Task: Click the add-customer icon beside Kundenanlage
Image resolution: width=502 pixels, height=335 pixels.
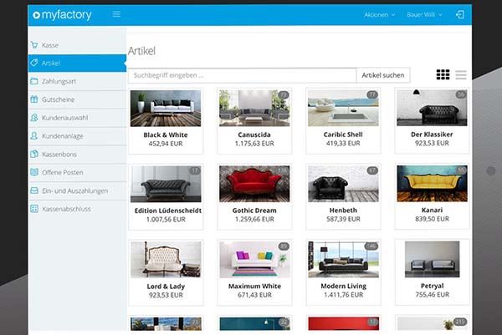Action: (x=34, y=136)
